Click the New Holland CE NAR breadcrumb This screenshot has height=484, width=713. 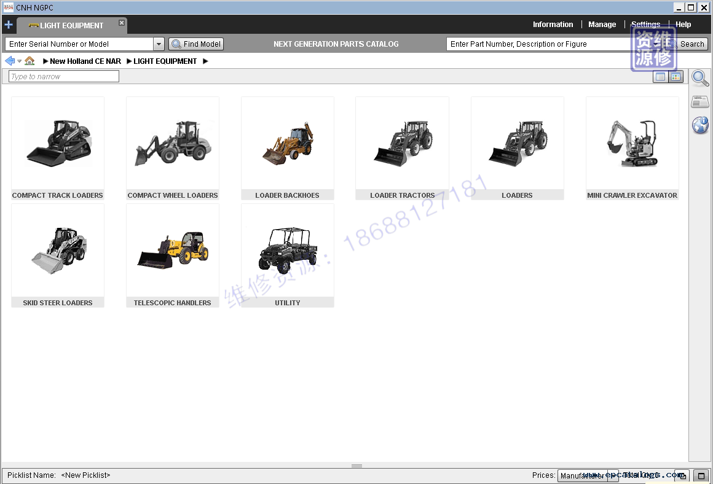[85, 61]
